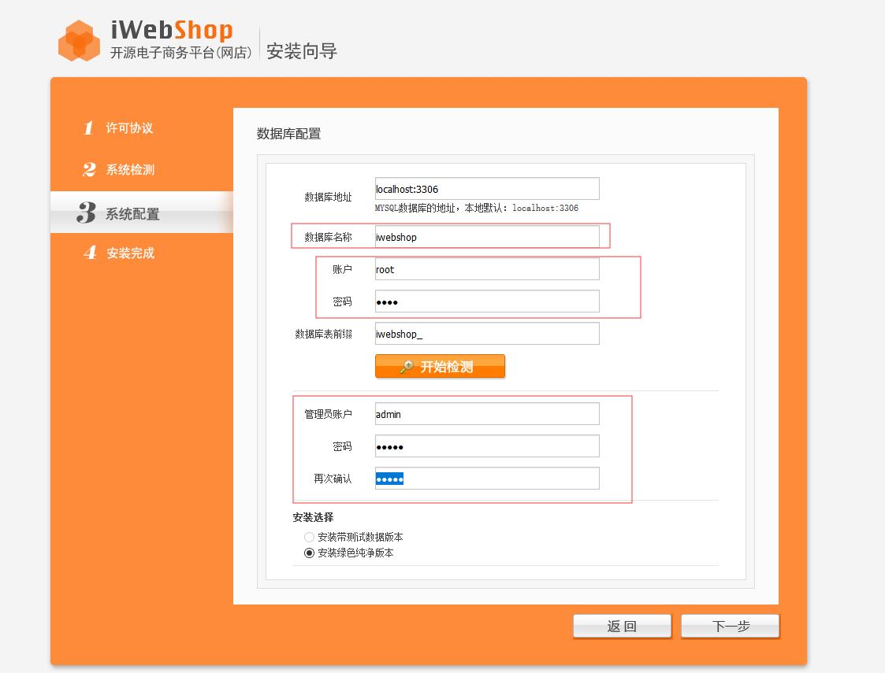Click the administrator 密码 field

[x=486, y=446]
